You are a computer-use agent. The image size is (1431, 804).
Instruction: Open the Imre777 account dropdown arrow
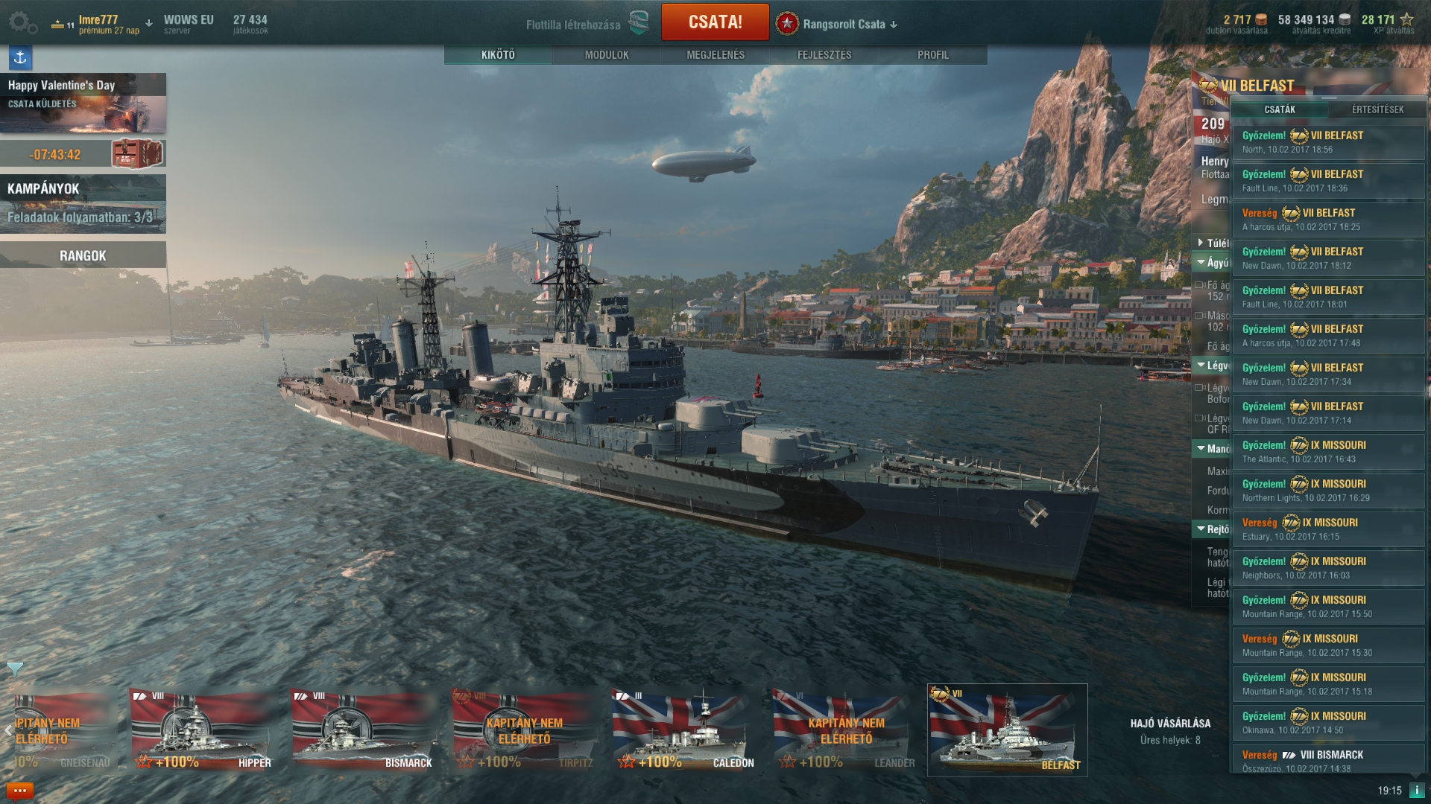coord(149,23)
